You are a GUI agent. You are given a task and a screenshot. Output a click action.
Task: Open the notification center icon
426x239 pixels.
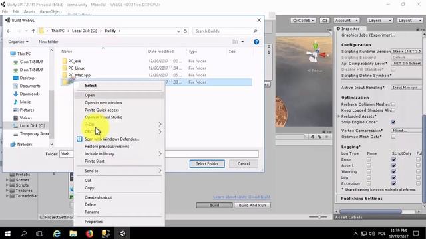click(416, 233)
